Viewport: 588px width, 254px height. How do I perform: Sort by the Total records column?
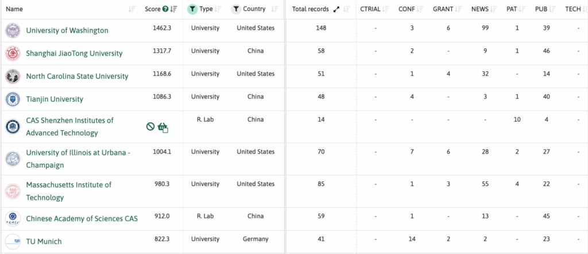coord(347,9)
